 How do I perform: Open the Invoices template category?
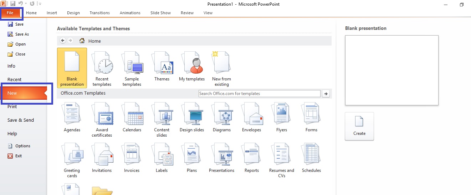tap(132, 158)
